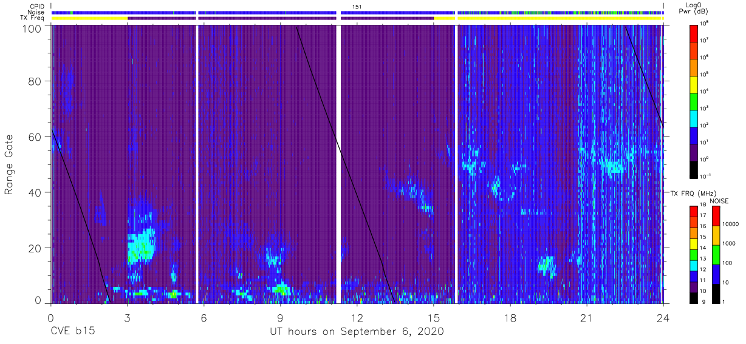Select the green 13–14 MHz TX FRQ swatch
Viewport: 746px width, 344px height.
(x=694, y=254)
